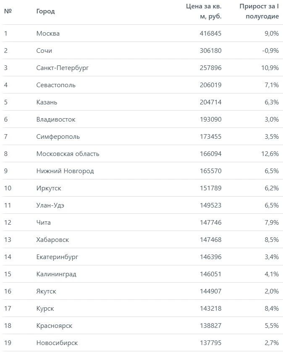Viewport: 283px width, 353px height.
Task: Click the Московская область cell
Action: (68, 154)
